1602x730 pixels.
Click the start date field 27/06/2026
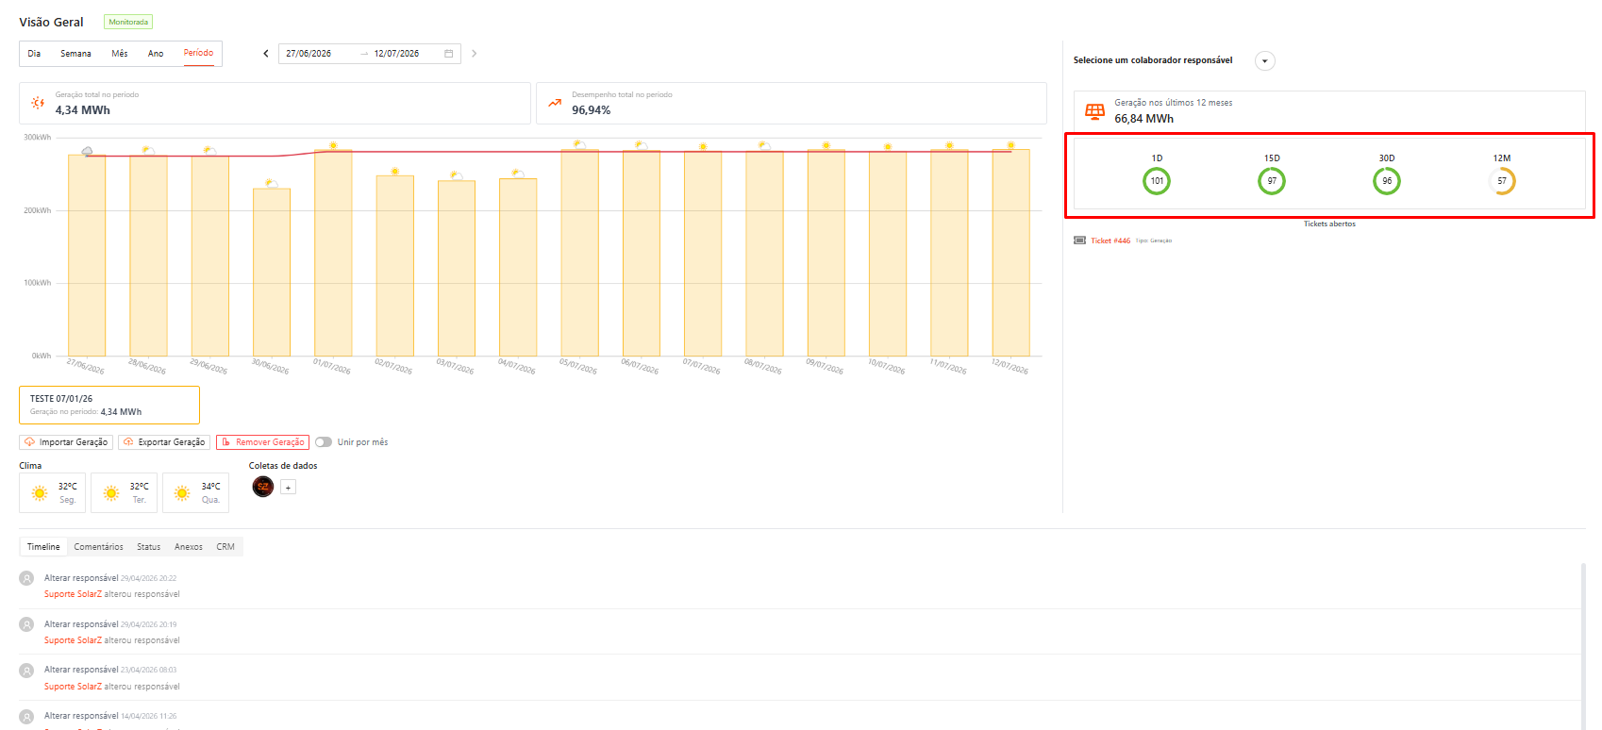(309, 54)
